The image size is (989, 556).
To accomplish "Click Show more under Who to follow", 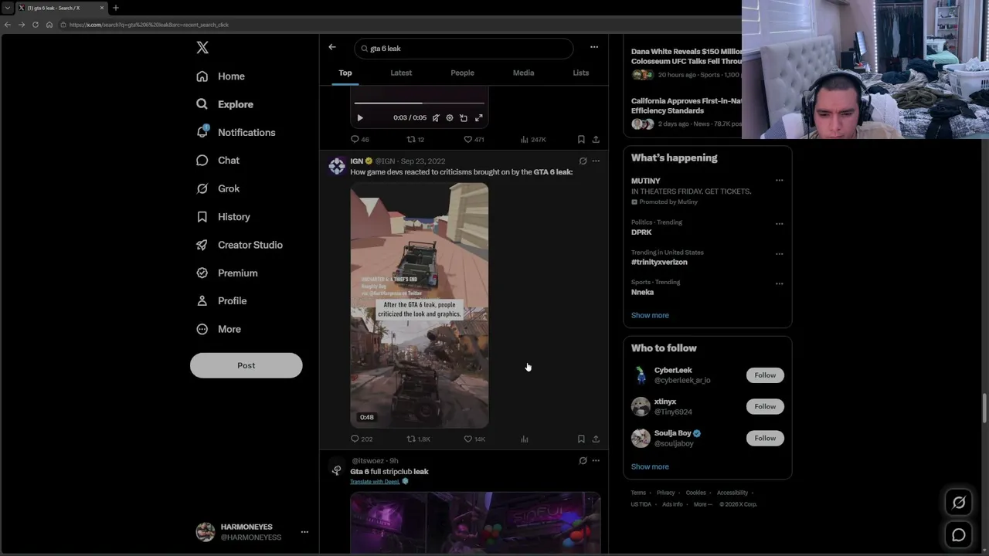I will (x=650, y=466).
